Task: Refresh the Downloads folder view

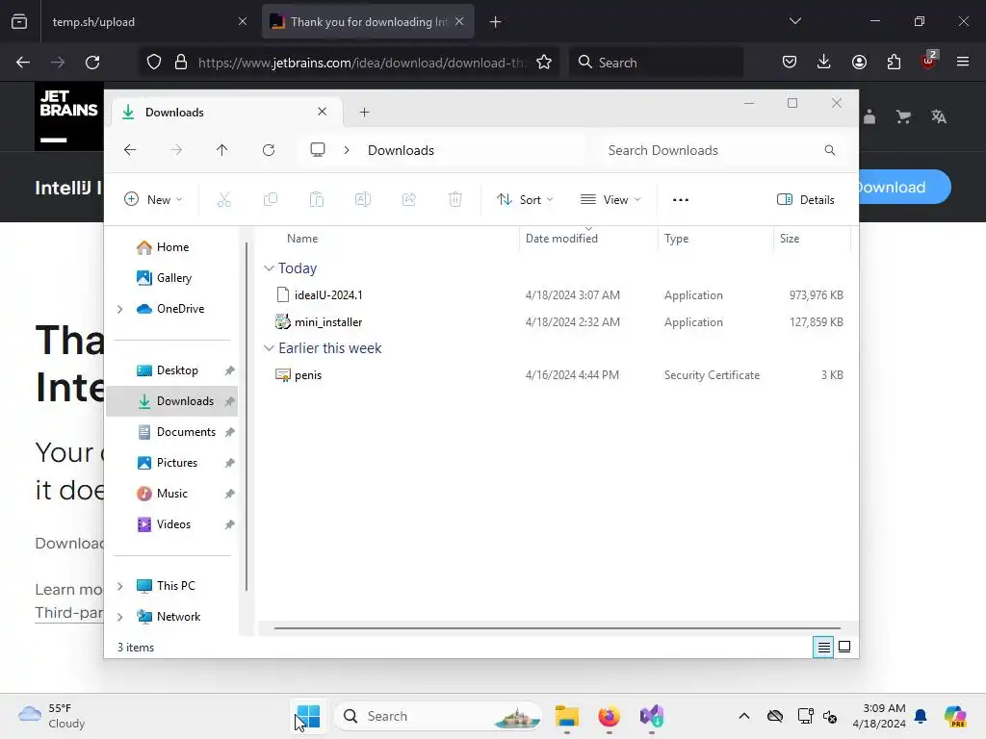Action: (x=269, y=150)
